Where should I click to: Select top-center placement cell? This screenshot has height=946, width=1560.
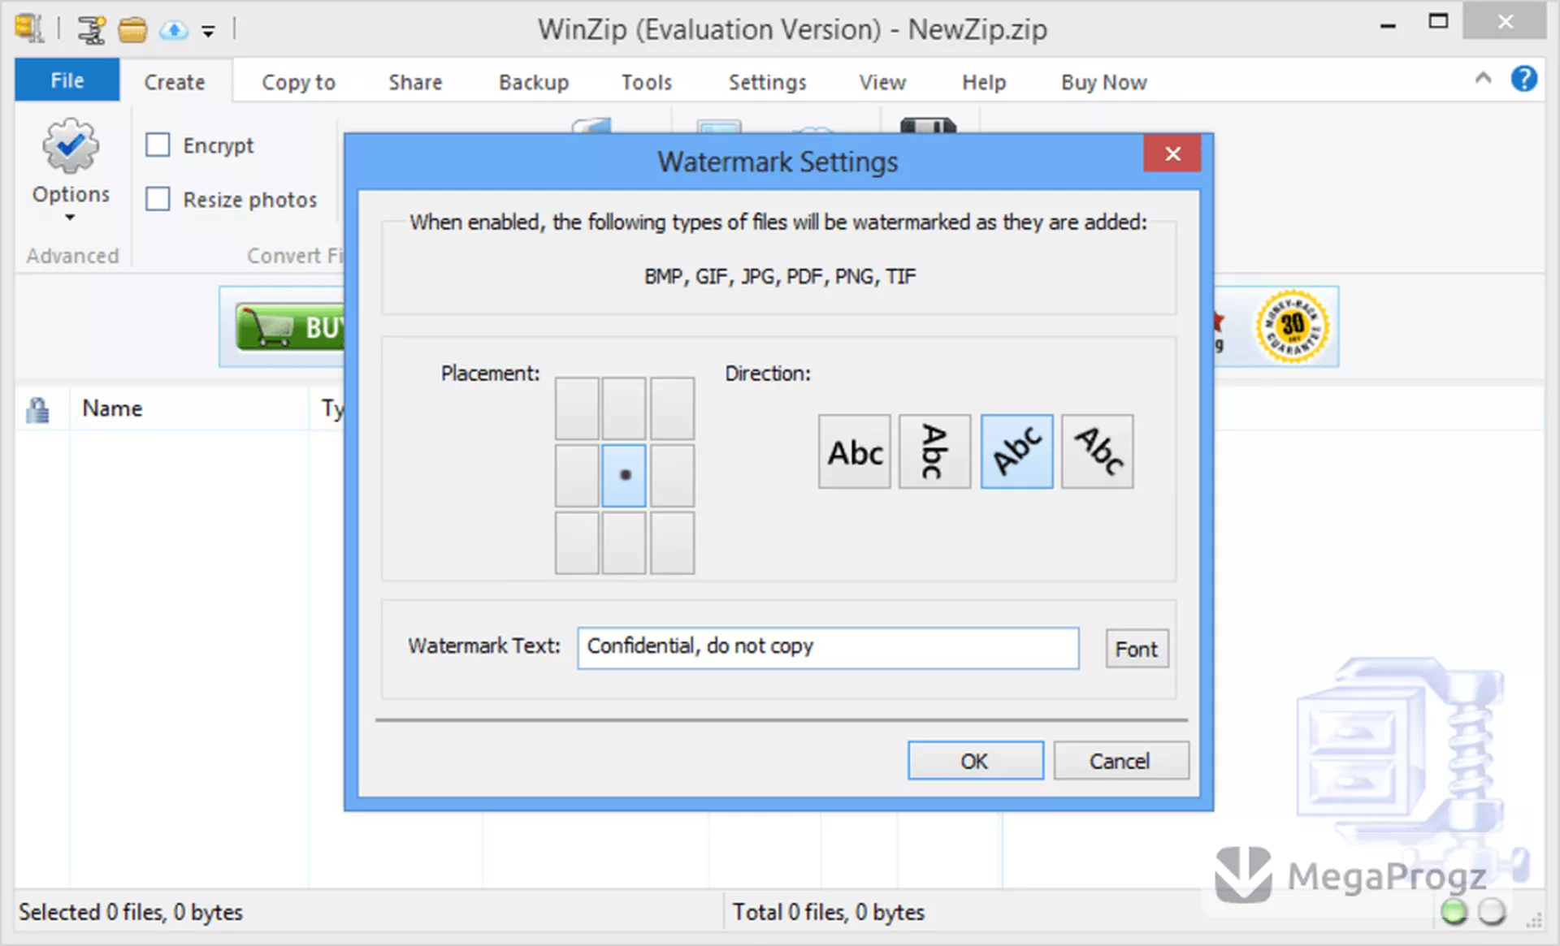tap(624, 408)
